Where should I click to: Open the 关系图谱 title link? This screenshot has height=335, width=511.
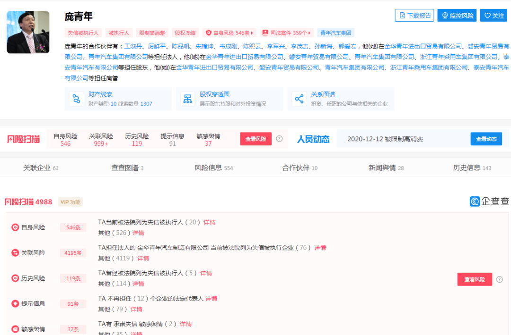(x=323, y=94)
